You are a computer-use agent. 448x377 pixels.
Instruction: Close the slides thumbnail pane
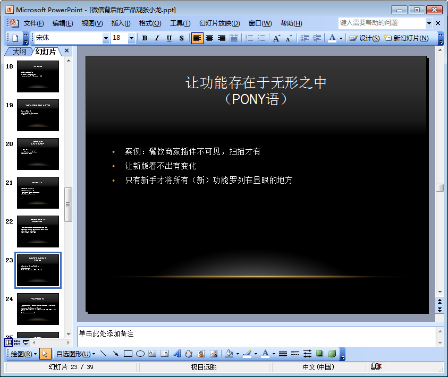(x=66, y=50)
